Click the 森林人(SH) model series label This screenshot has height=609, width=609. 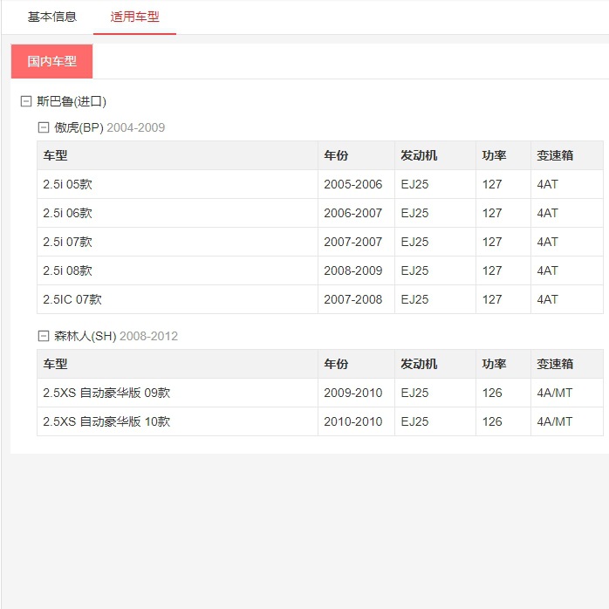[86, 336]
